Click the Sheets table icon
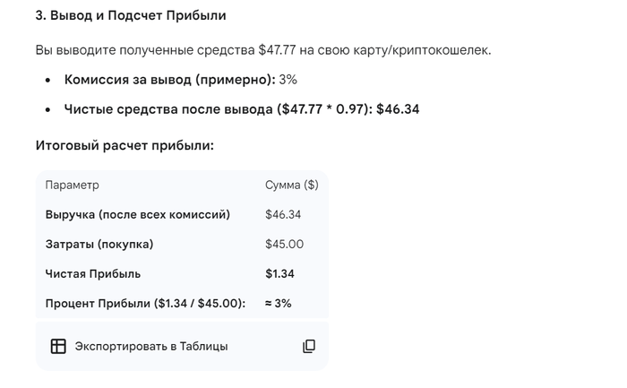 point(58,346)
